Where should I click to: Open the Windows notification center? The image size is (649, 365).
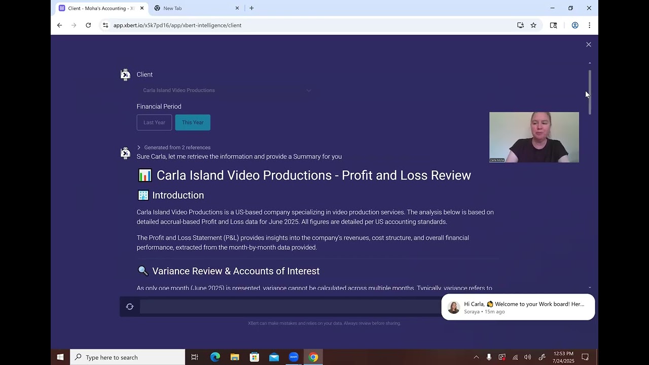click(x=585, y=357)
